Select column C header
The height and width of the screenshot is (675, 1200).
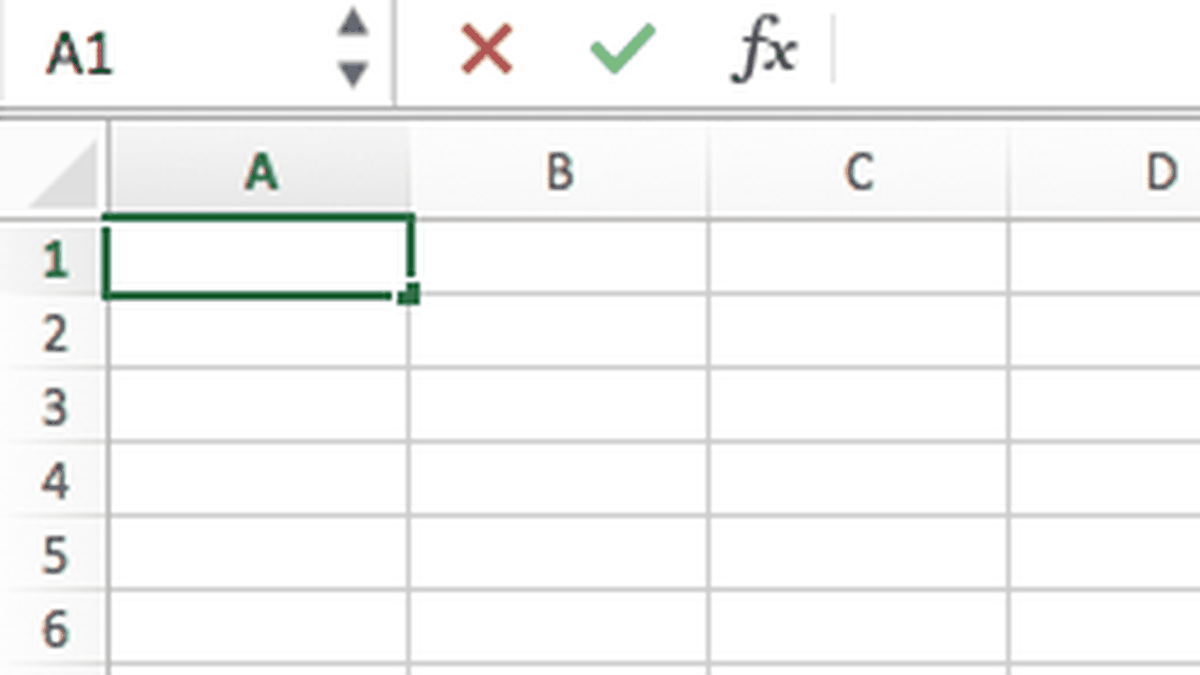(x=859, y=172)
